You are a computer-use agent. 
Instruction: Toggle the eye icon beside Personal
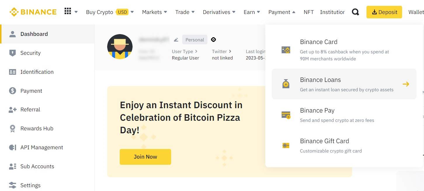click(x=213, y=40)
